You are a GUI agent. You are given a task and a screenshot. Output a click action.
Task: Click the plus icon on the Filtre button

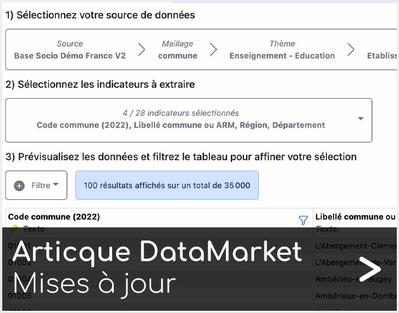coord(19,186)
